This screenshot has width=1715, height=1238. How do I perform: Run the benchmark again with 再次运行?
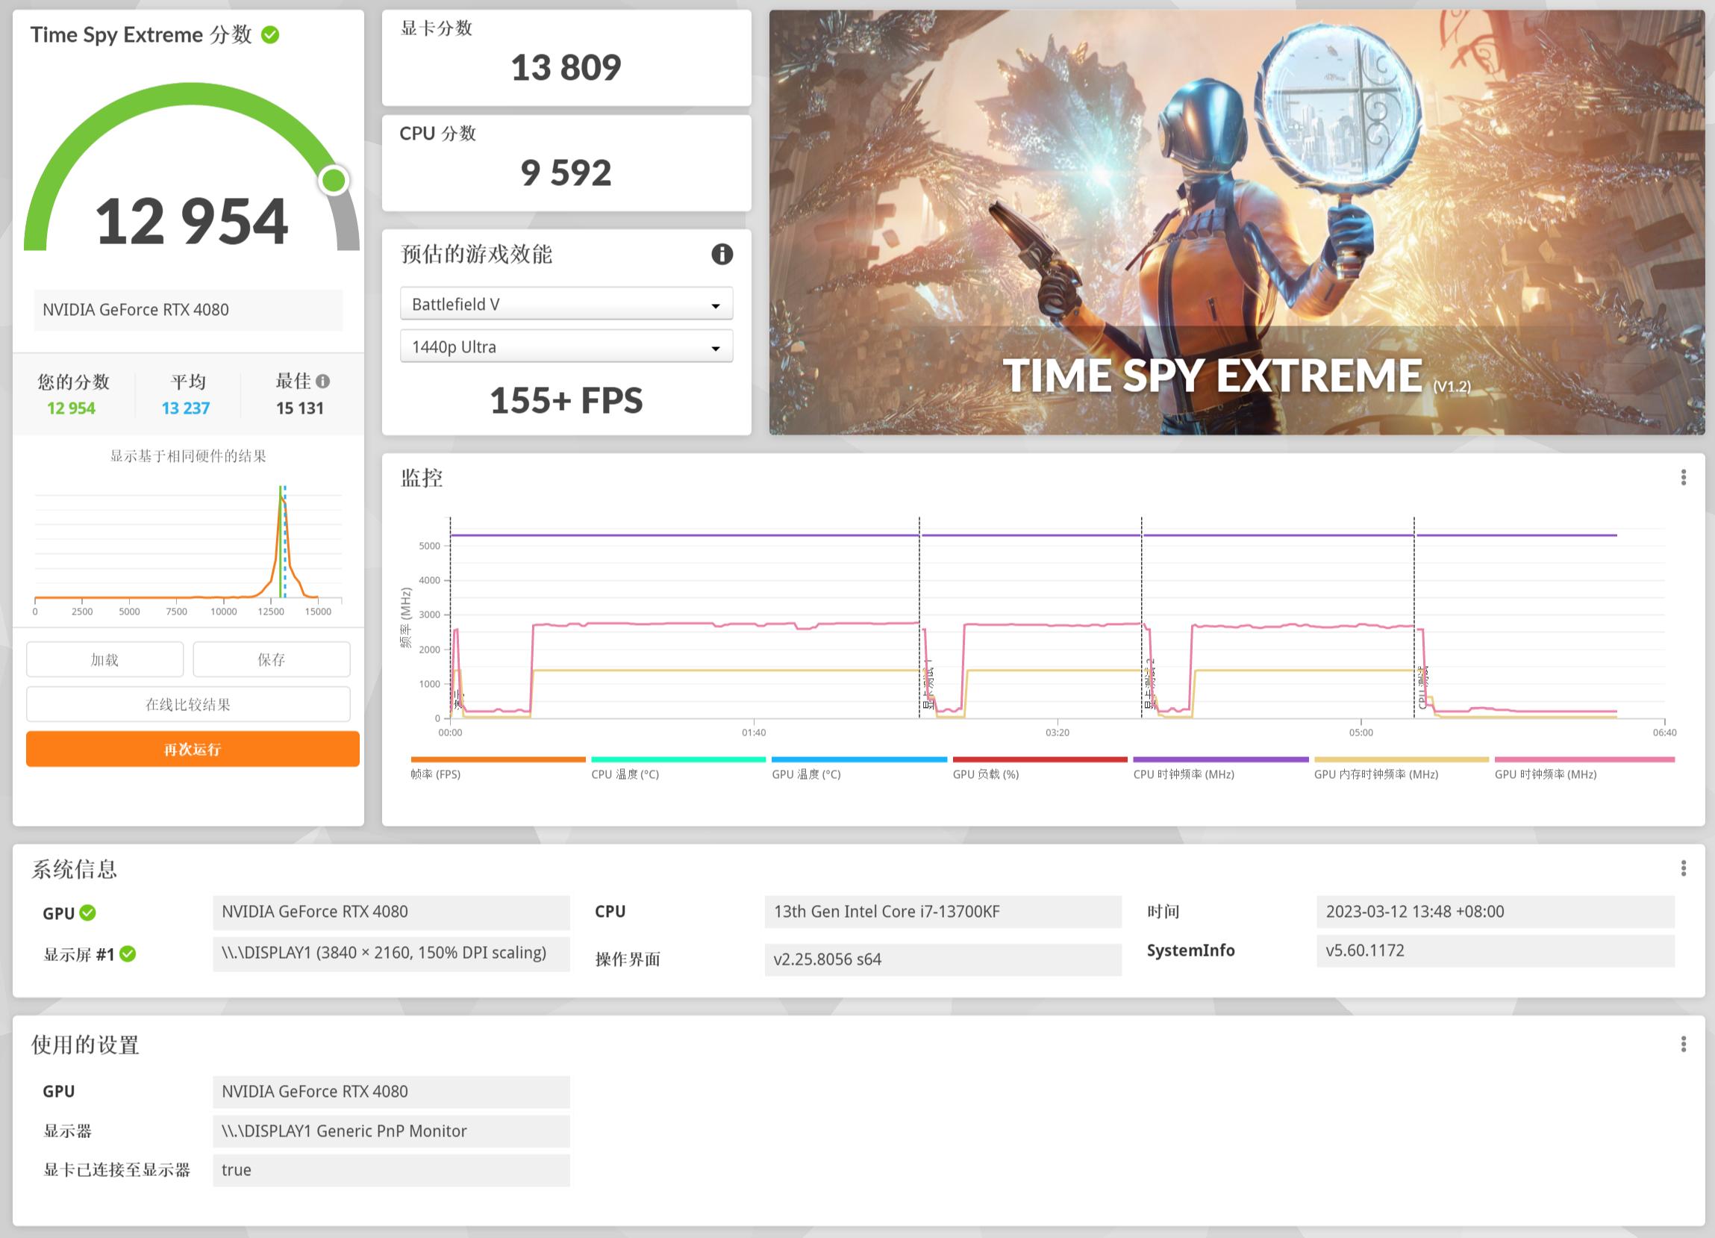[191, 749]
